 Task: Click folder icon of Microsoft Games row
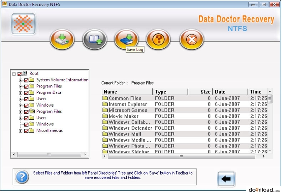(105, 110)
